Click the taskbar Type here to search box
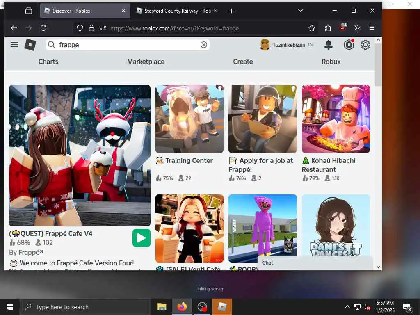420x315 pixels. tap(85, 307)
